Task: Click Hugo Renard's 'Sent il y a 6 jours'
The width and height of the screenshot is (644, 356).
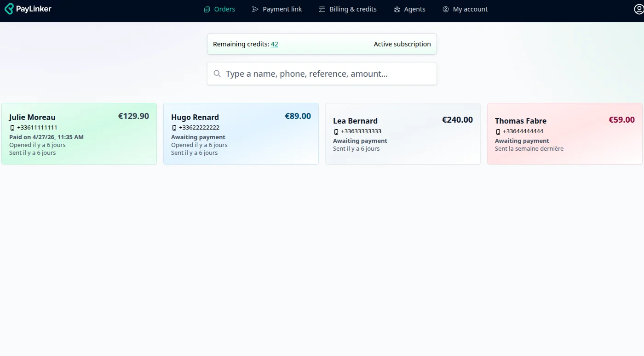Action: pos(194,153)
